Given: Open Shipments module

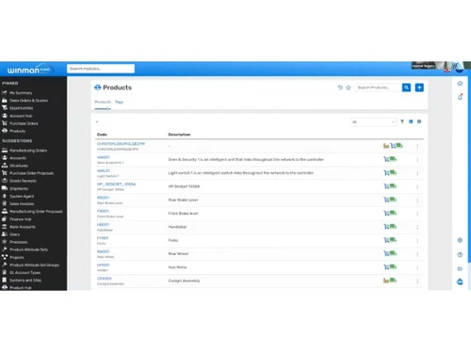Looking at the screenshot, I should (x=19, y=188).
